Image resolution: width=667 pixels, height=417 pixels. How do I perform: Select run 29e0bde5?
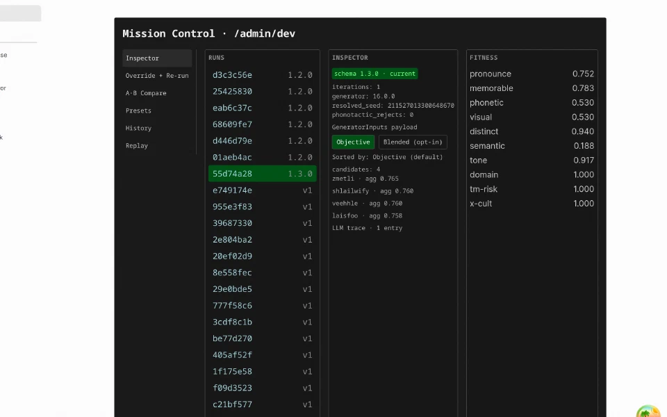[x=263, y=289]
